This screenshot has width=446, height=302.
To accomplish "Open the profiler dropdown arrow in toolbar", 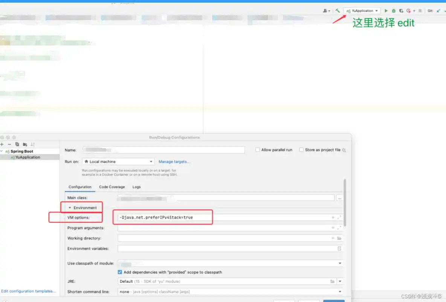I will coord(414,11).
